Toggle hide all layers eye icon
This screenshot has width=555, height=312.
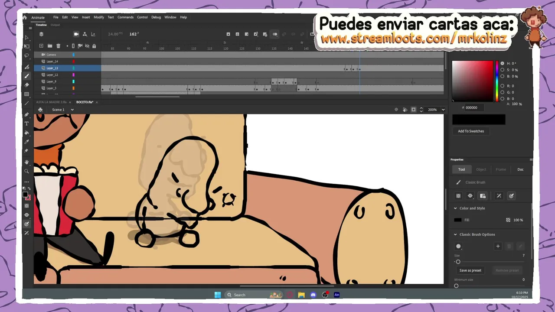pyautogui.click(x=87, y=46)
